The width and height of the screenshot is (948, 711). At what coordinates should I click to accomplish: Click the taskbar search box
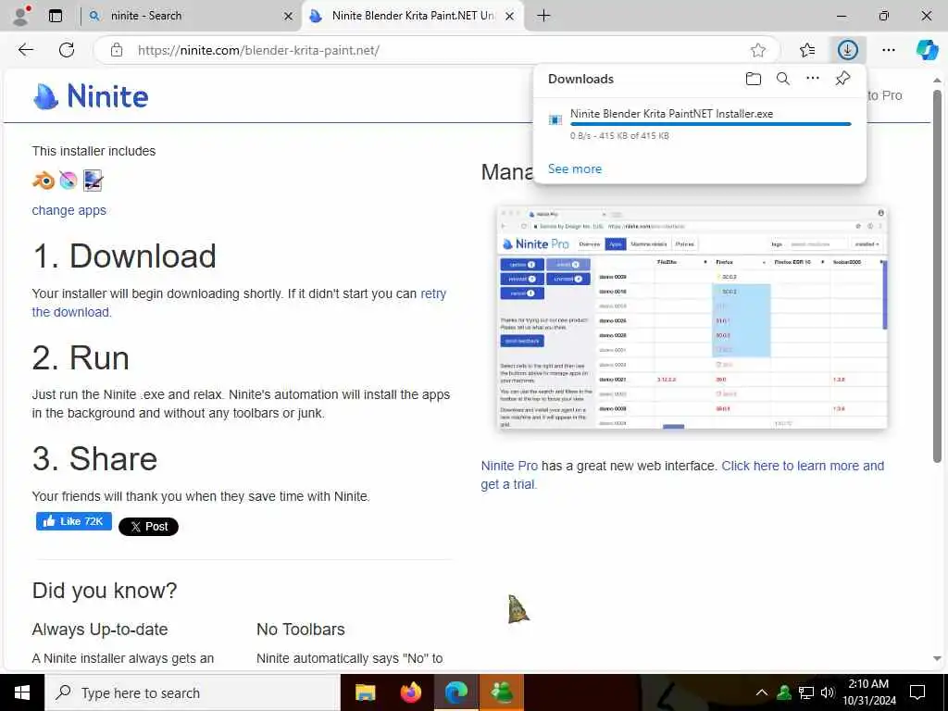click(x=193, y=692)
